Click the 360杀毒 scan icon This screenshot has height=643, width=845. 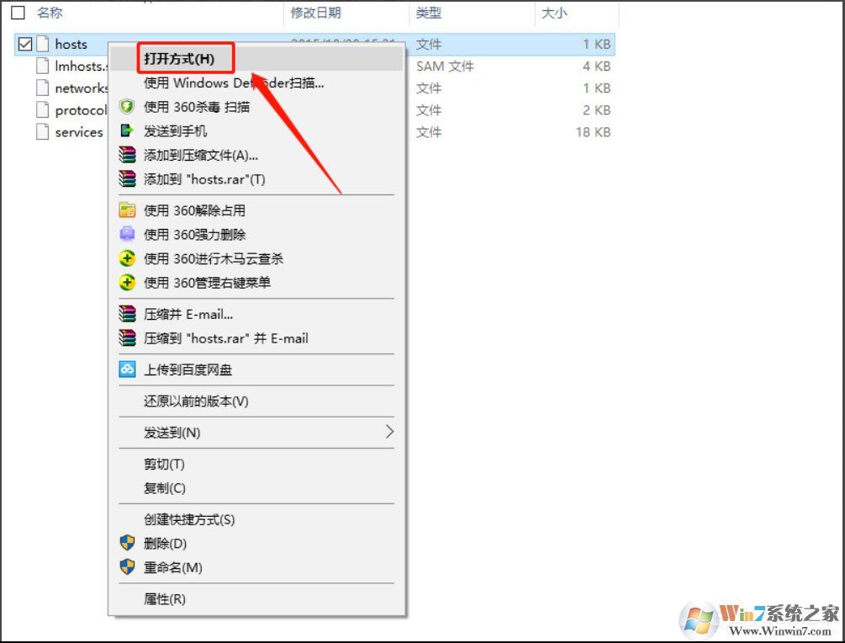[x=127, y=107]
